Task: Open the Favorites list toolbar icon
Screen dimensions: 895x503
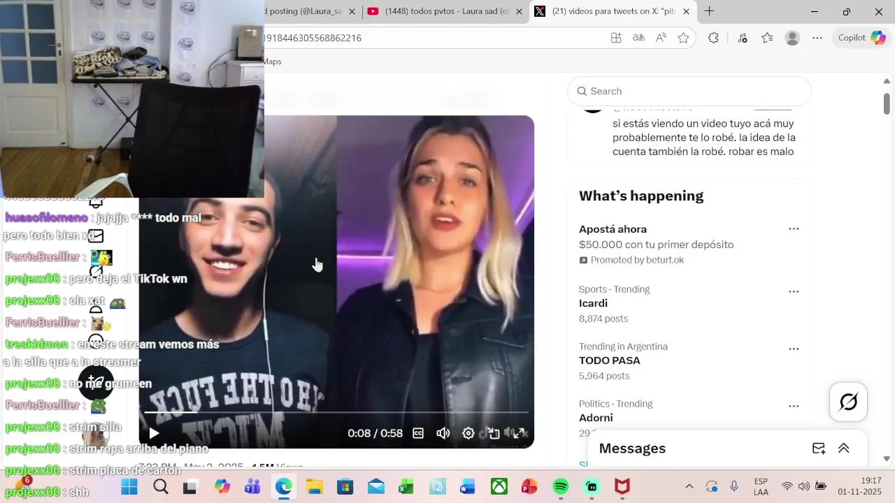Action: (x=767, y=38)
